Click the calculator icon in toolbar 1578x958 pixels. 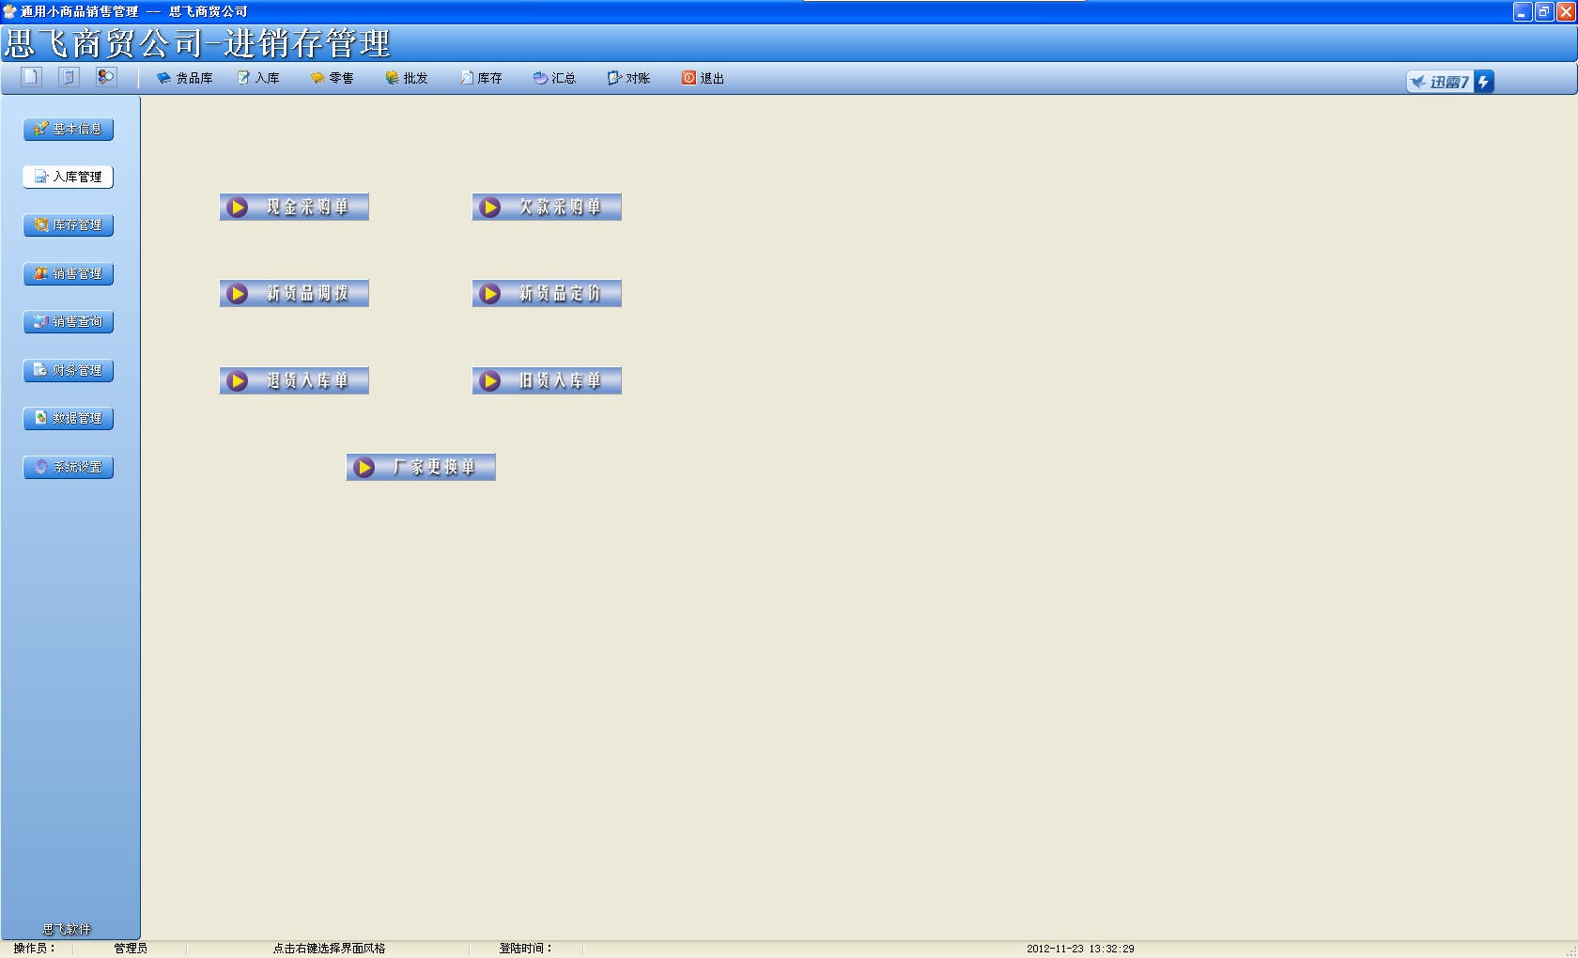point(69,77)
